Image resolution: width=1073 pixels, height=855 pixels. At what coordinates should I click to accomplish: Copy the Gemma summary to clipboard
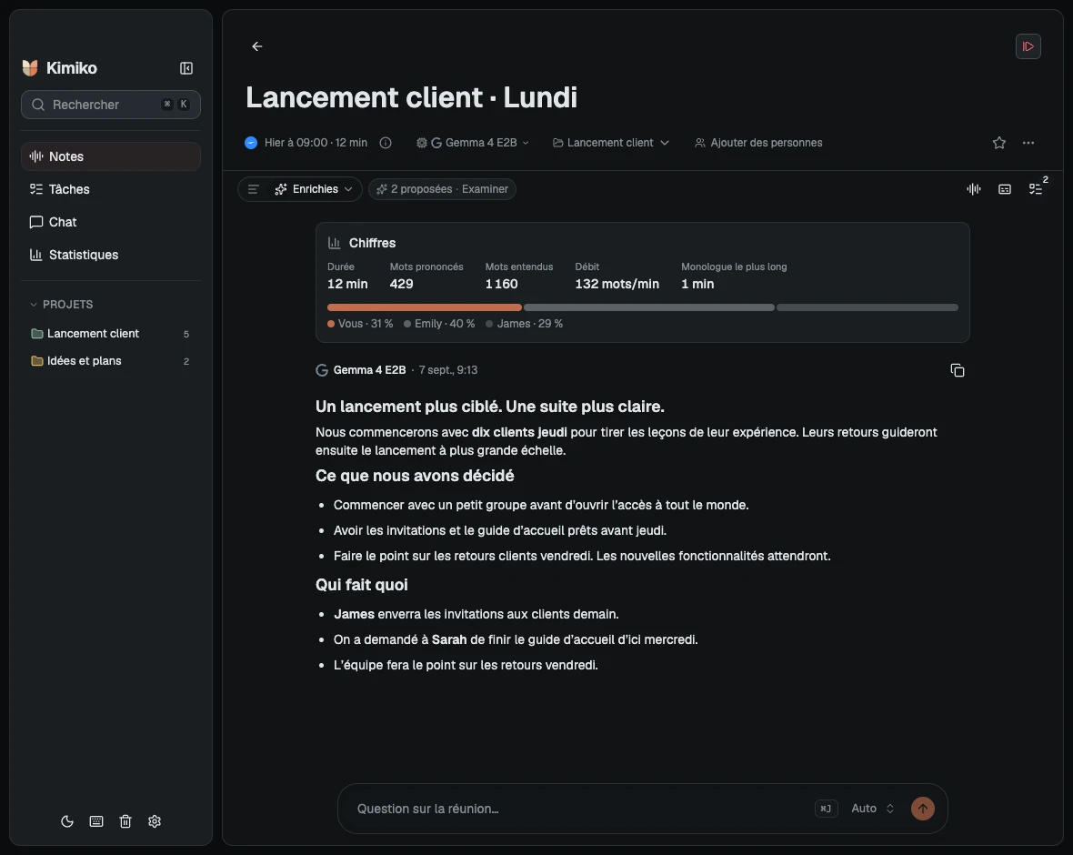(958, 370)
